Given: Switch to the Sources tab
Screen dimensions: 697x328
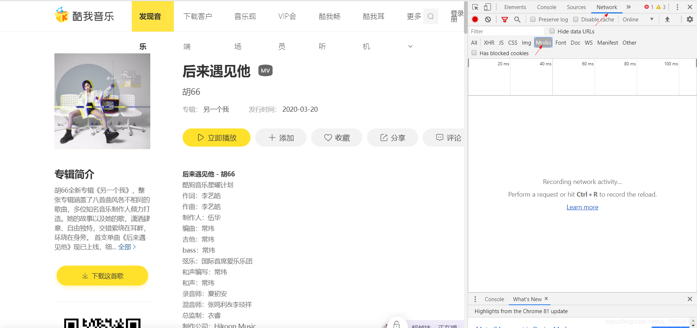Looking at the screenshot, I should click(x=576, y=7).
